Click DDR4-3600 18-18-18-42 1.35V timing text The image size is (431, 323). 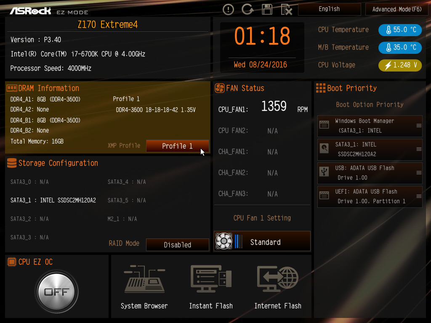(156, 110)
